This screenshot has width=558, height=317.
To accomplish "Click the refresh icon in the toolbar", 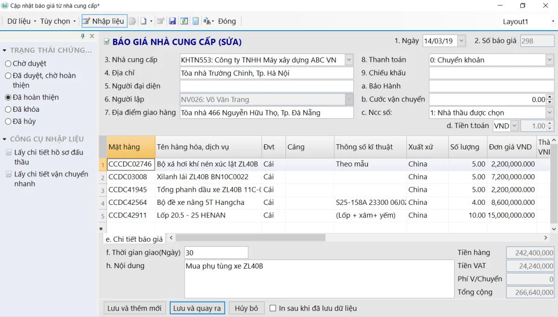I will pos(184,21).
